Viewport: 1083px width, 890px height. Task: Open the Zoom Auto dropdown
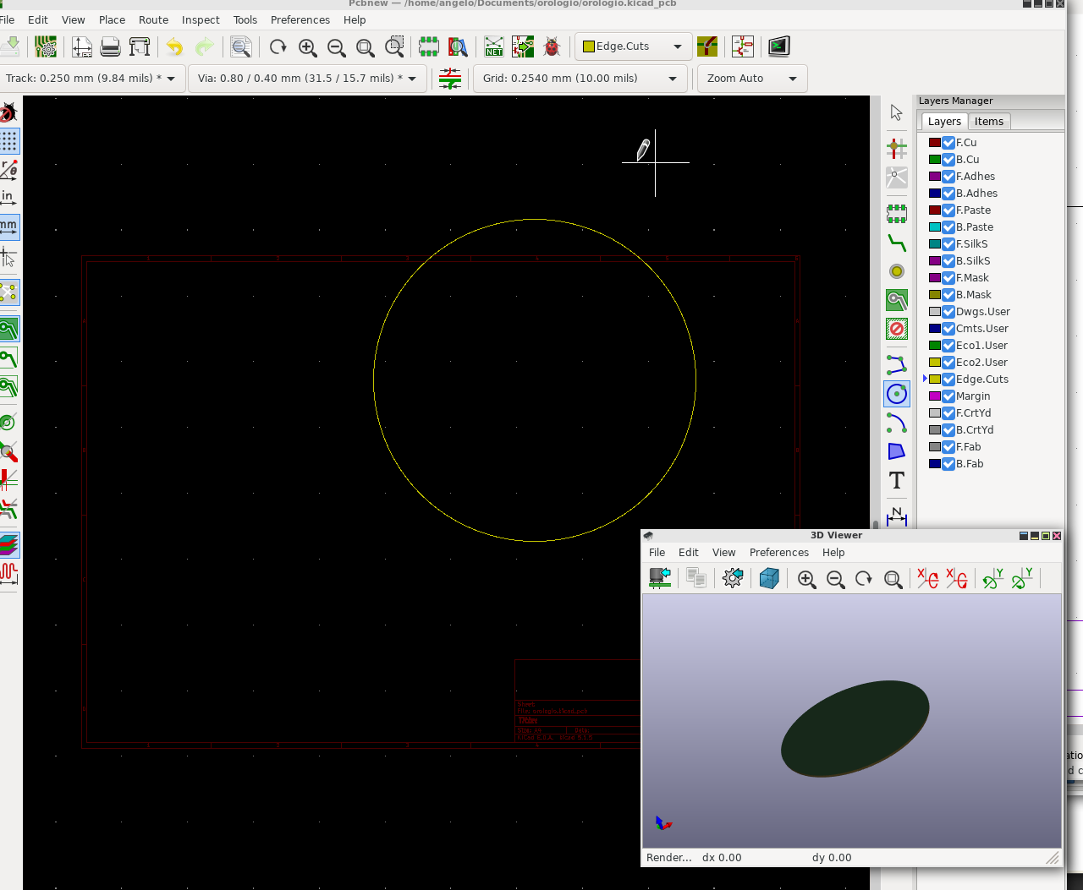tap(751, 79)
